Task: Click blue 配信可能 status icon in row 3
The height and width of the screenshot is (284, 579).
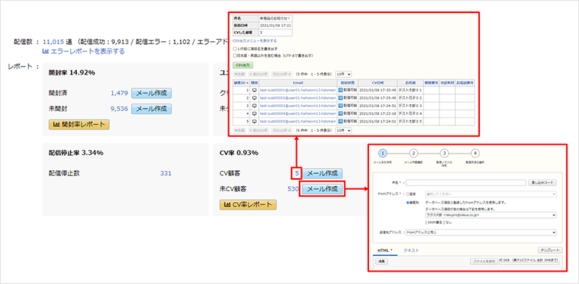Action: point(340,106)
